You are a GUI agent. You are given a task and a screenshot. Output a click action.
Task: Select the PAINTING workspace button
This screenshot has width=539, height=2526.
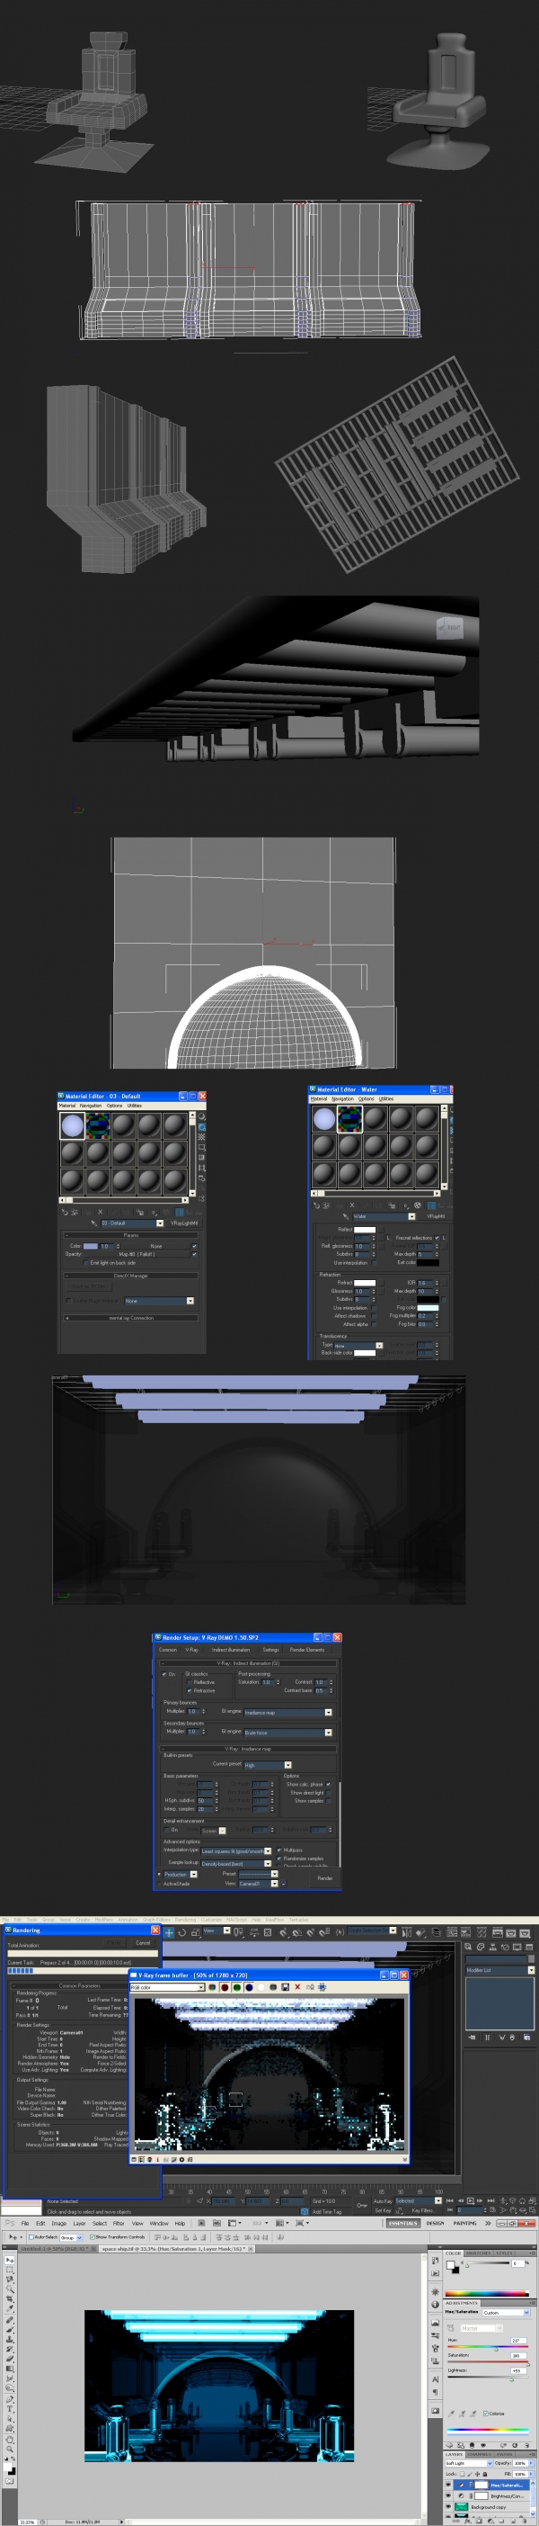(465, 2224)
